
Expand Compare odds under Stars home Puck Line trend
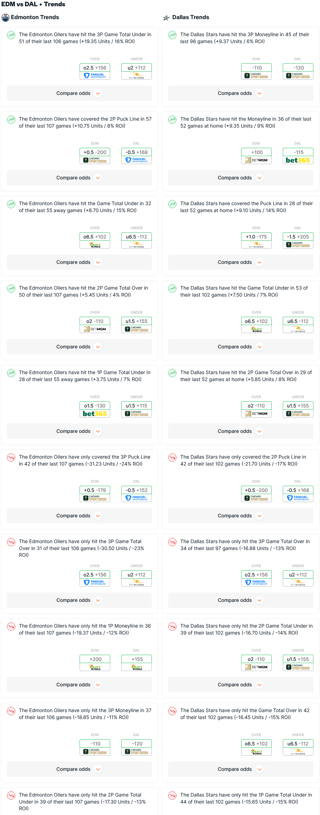(241, 262)
